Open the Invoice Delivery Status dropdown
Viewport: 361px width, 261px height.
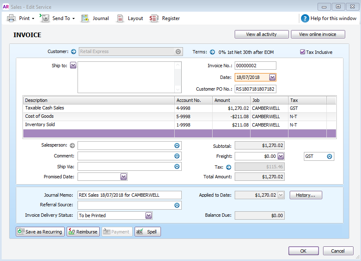149,215
